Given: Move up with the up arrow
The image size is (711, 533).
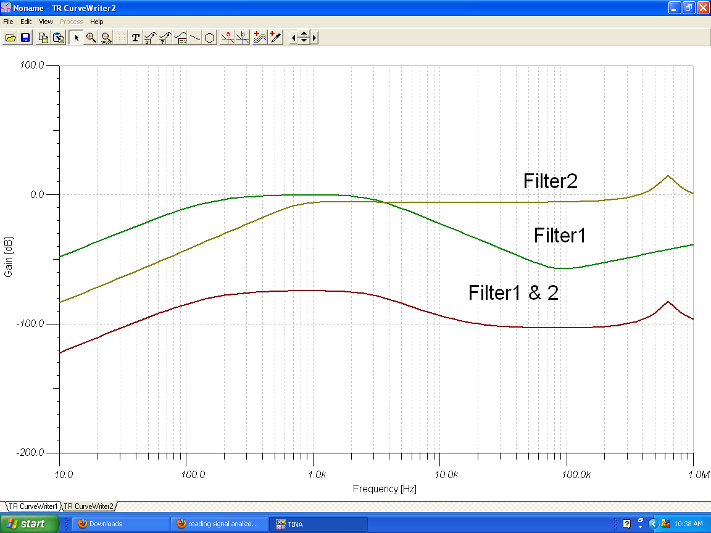Looking at the screenshot, I should coord(304,35).
